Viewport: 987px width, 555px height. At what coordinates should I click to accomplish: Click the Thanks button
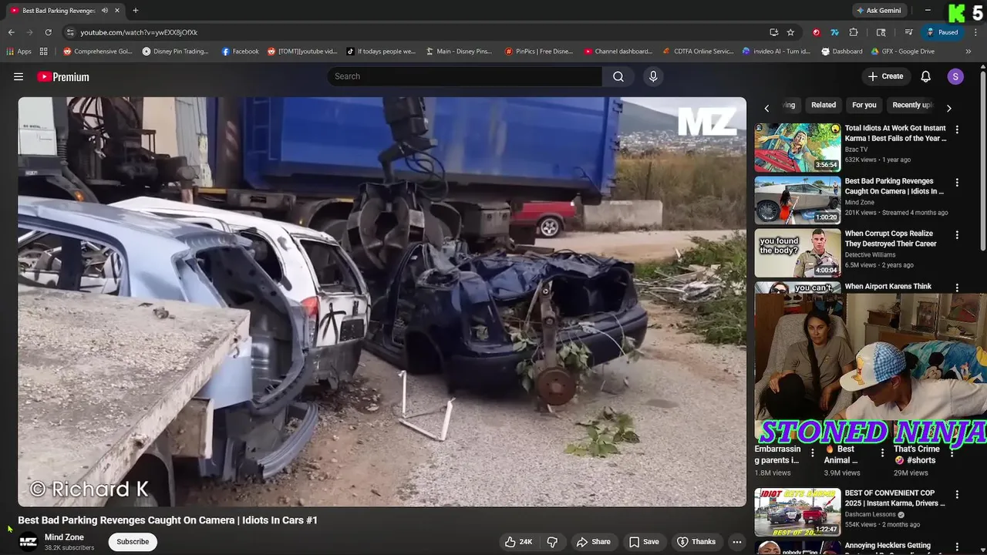point(696,542)
